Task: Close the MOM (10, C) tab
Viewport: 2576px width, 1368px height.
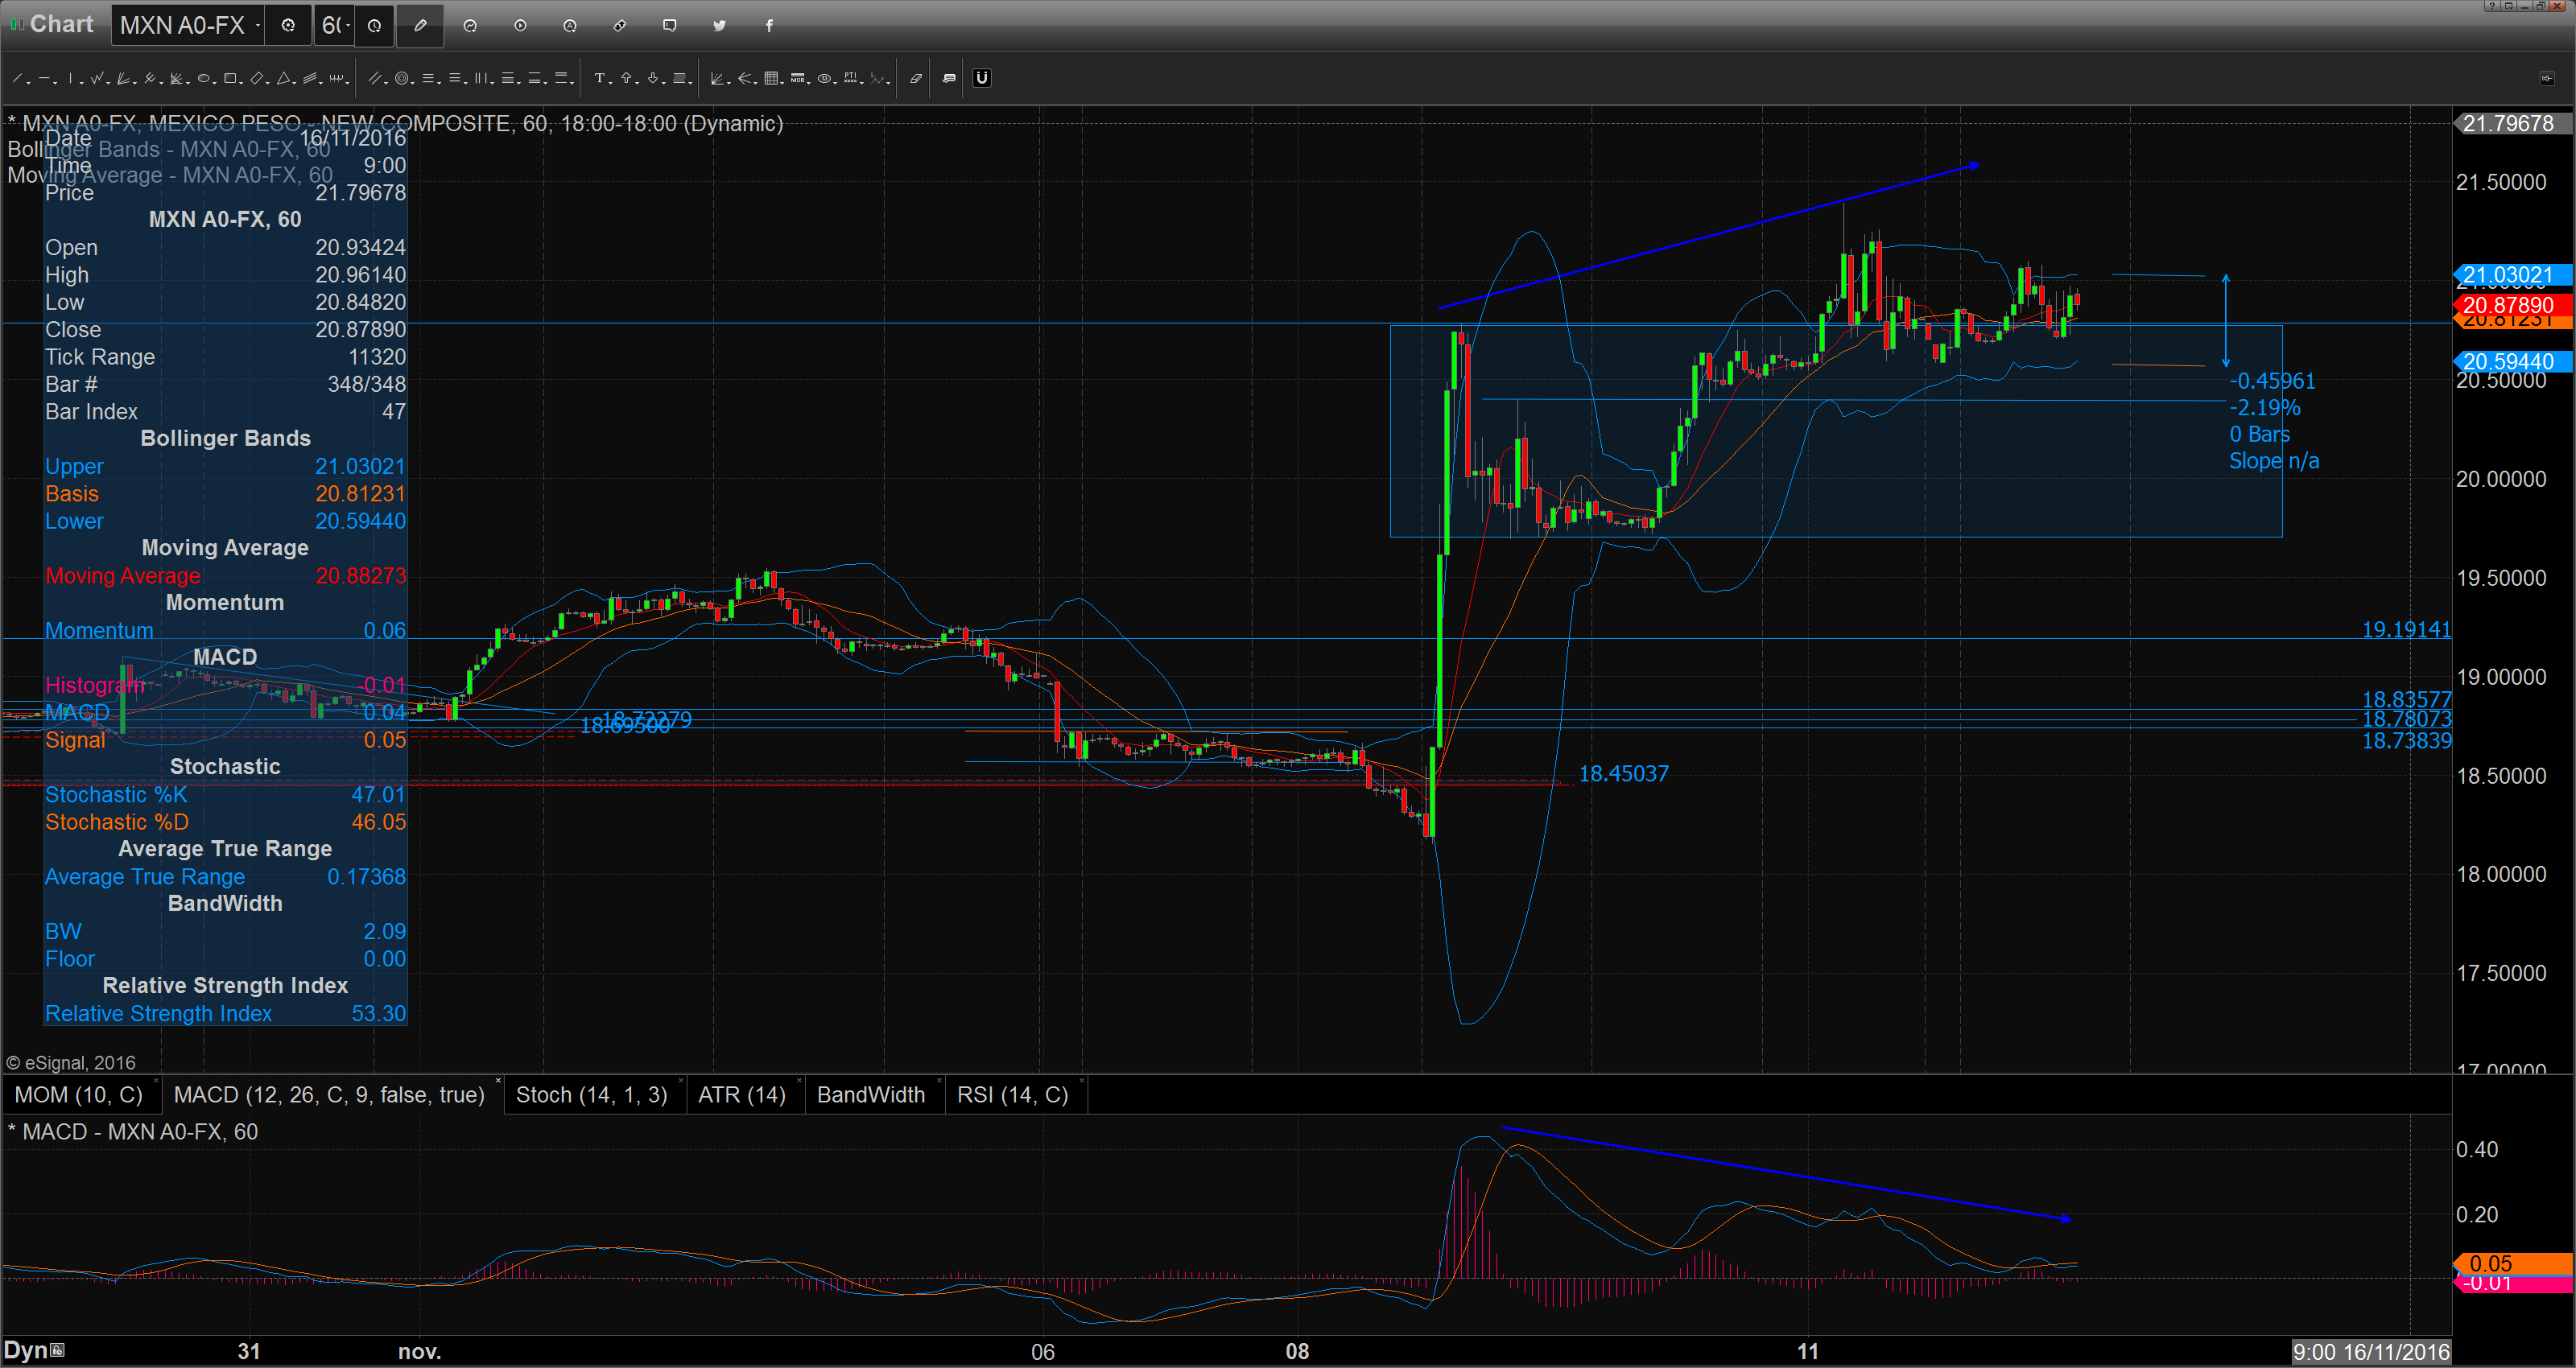Action: pos(156,1081)
